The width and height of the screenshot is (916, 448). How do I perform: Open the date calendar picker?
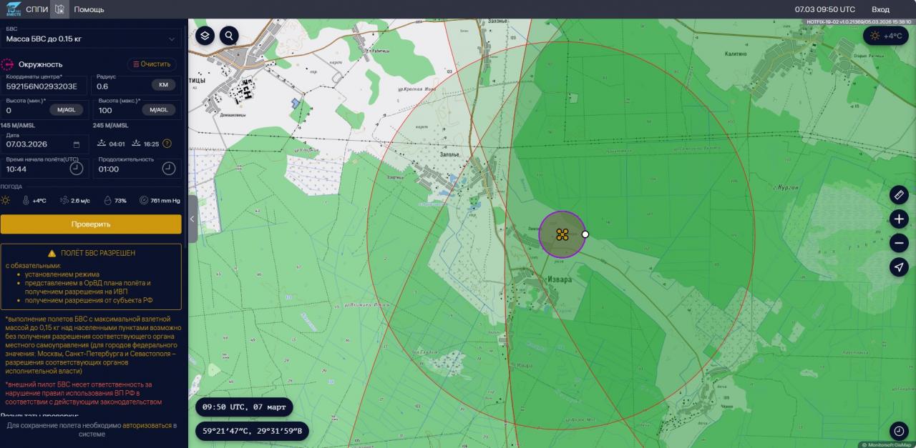click(x=77, y=144)
